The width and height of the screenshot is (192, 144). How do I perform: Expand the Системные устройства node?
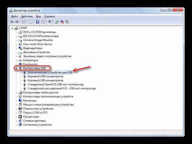click(16, 125)
